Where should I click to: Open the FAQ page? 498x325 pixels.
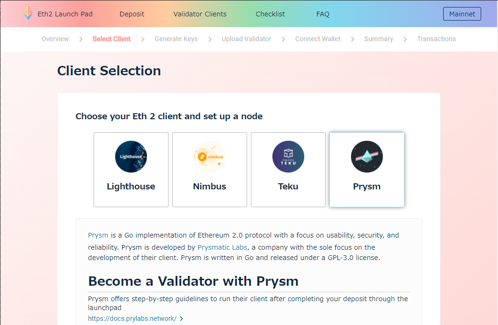click(x=323, y=14)
